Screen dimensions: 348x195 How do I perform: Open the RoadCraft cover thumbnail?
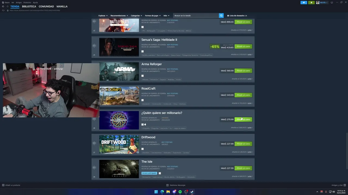119,96
